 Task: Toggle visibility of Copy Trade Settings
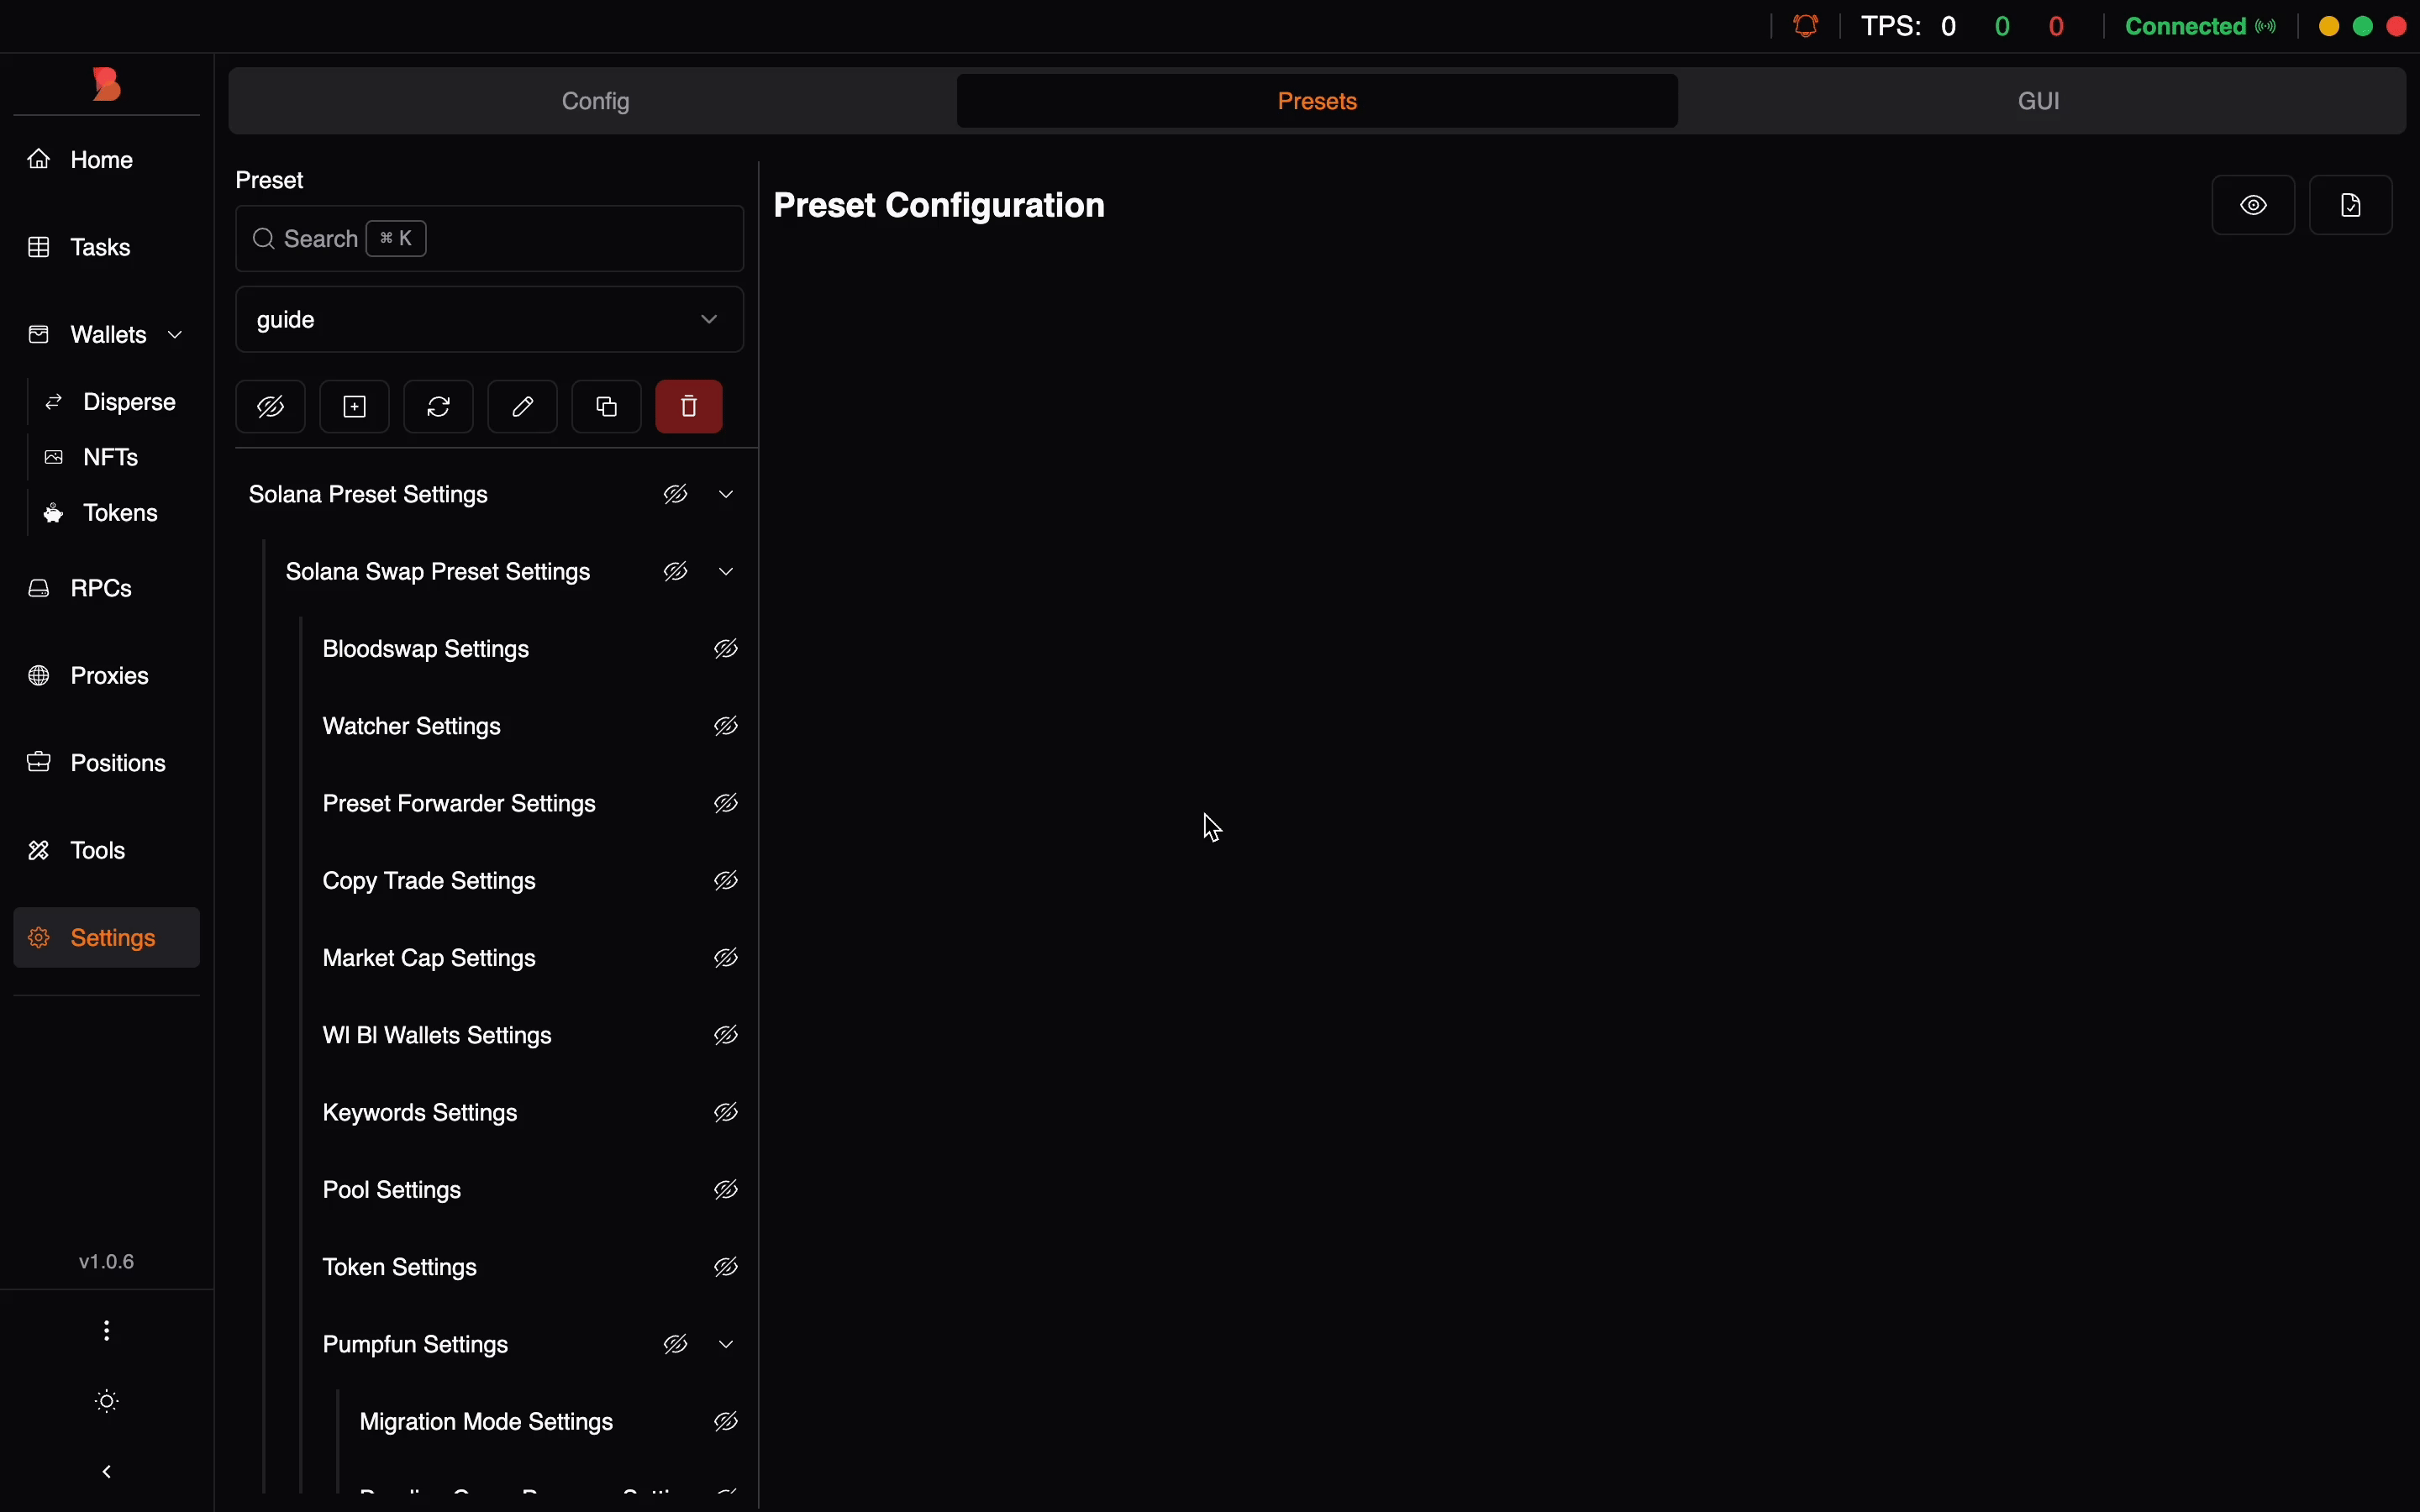pos(727,881)
